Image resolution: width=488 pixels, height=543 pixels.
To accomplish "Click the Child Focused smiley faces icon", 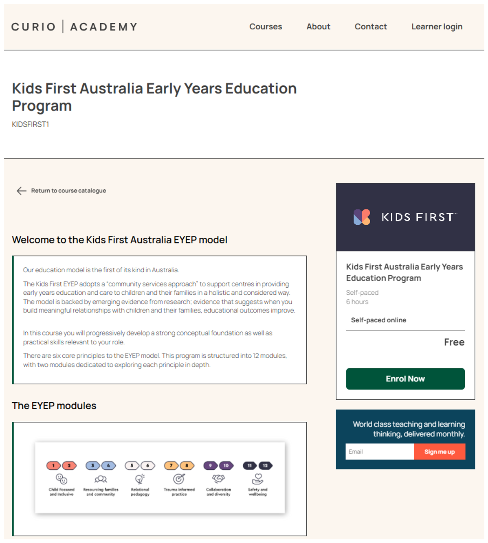I will 62,479.
